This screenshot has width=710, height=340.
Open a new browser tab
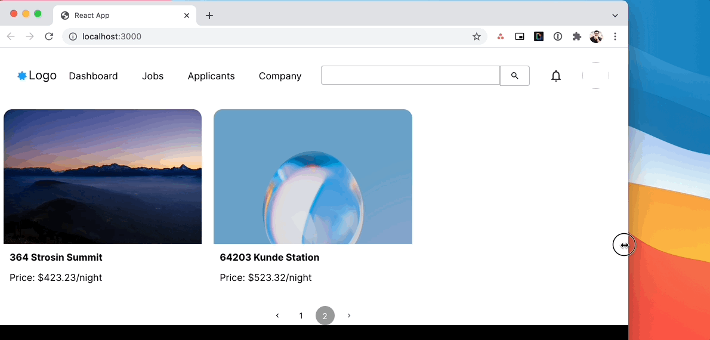pyautogui.click(x=209, y=16)
